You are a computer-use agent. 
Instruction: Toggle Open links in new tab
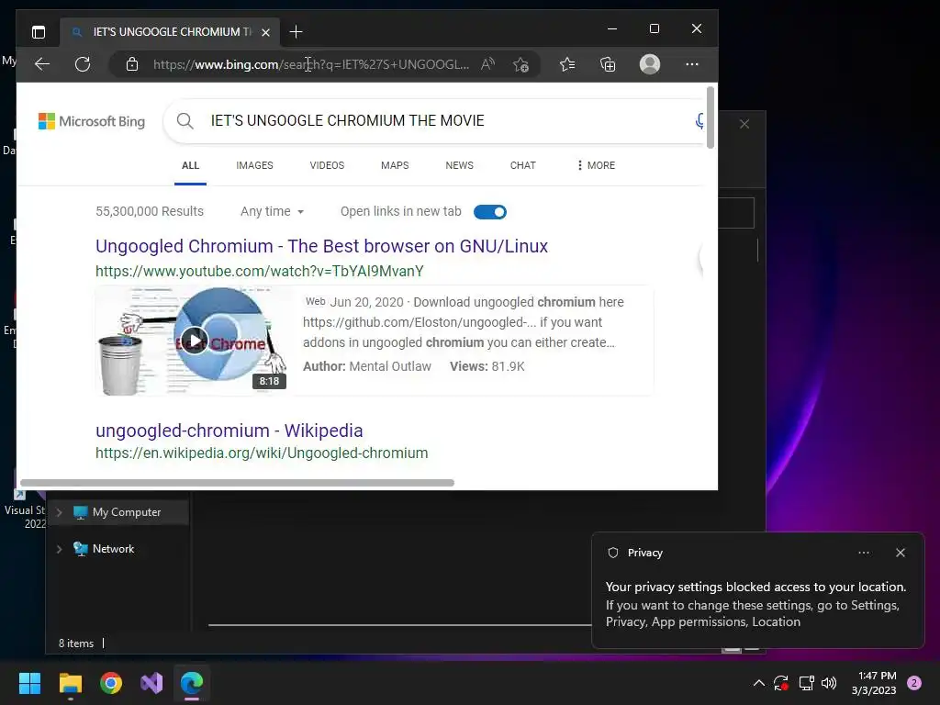click(x=490, y=212)
